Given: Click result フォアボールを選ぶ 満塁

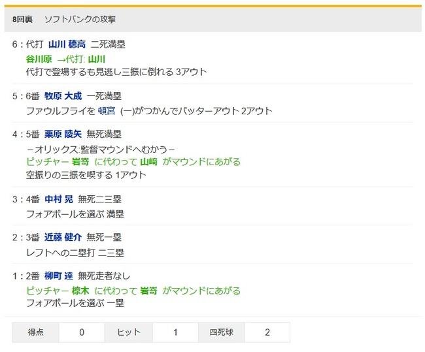Looking at the screenshot, I should click(75, 214).
